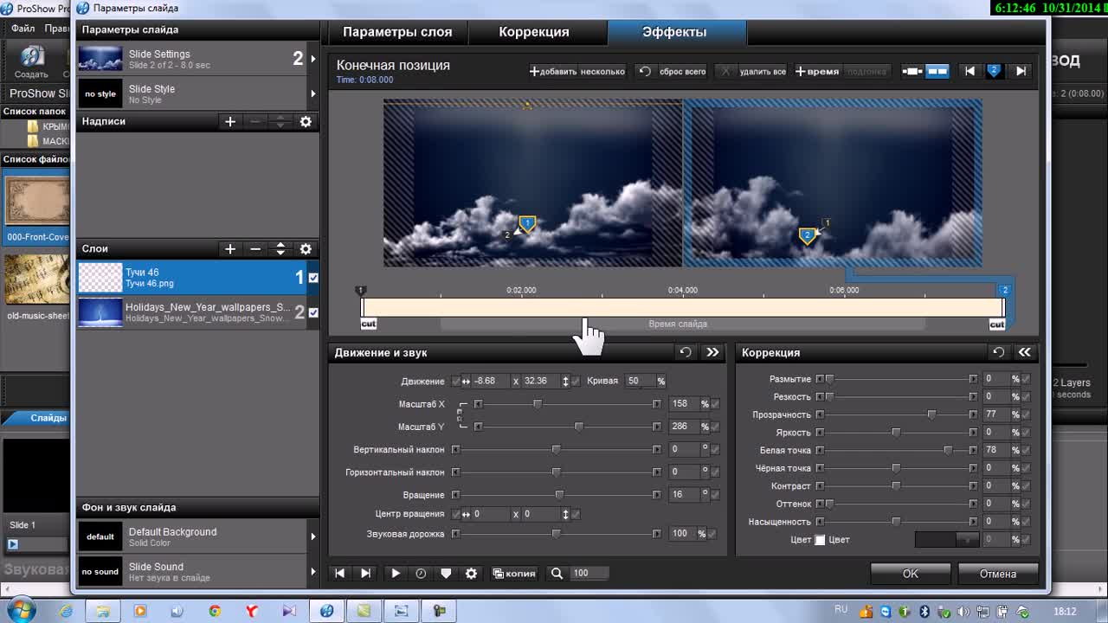Toggle the Масштаб X/Y link chain icon
This screenshot has width=1108, height=623.
(461, 416)
